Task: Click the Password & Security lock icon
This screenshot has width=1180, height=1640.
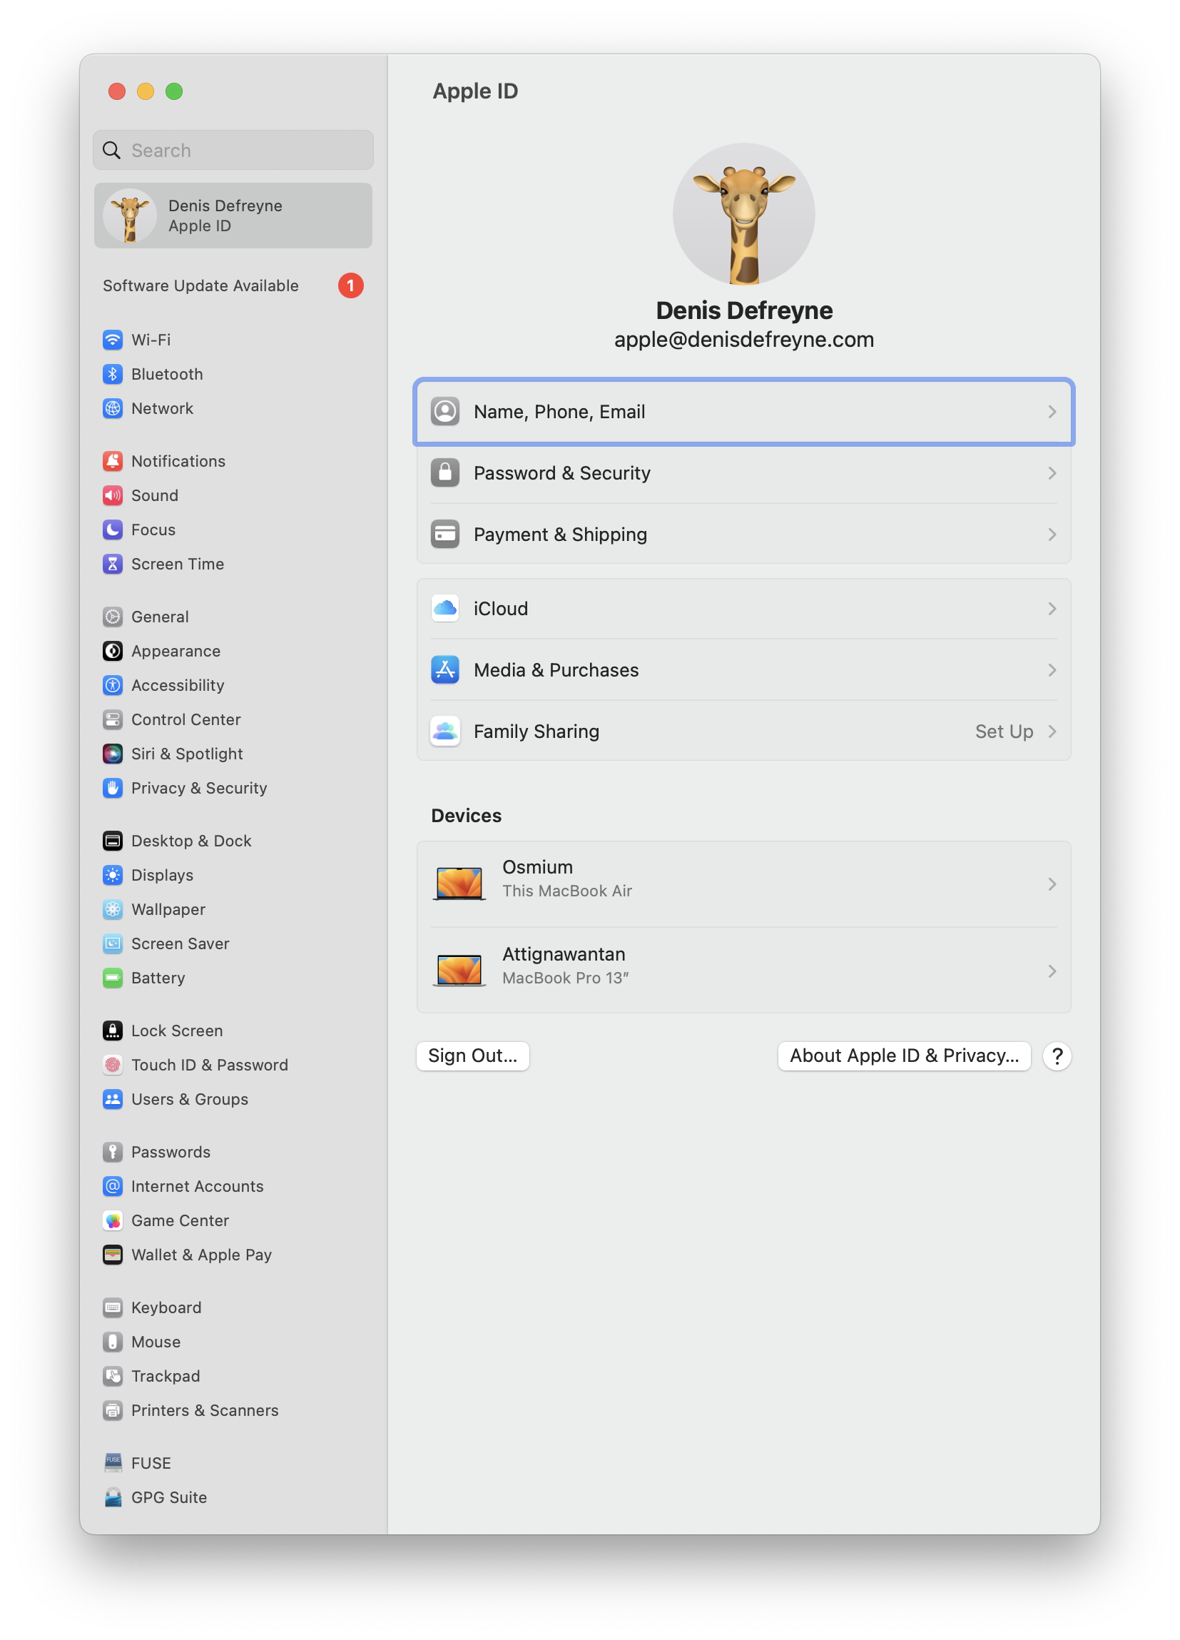Action: pos(445,474)
